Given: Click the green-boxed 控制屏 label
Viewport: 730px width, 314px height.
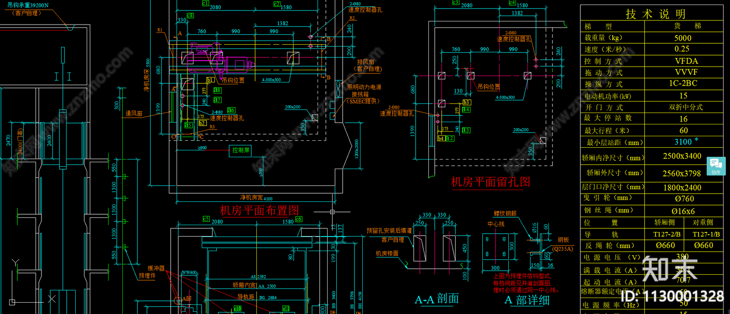Looking at the screenshot, I should 240,150.
